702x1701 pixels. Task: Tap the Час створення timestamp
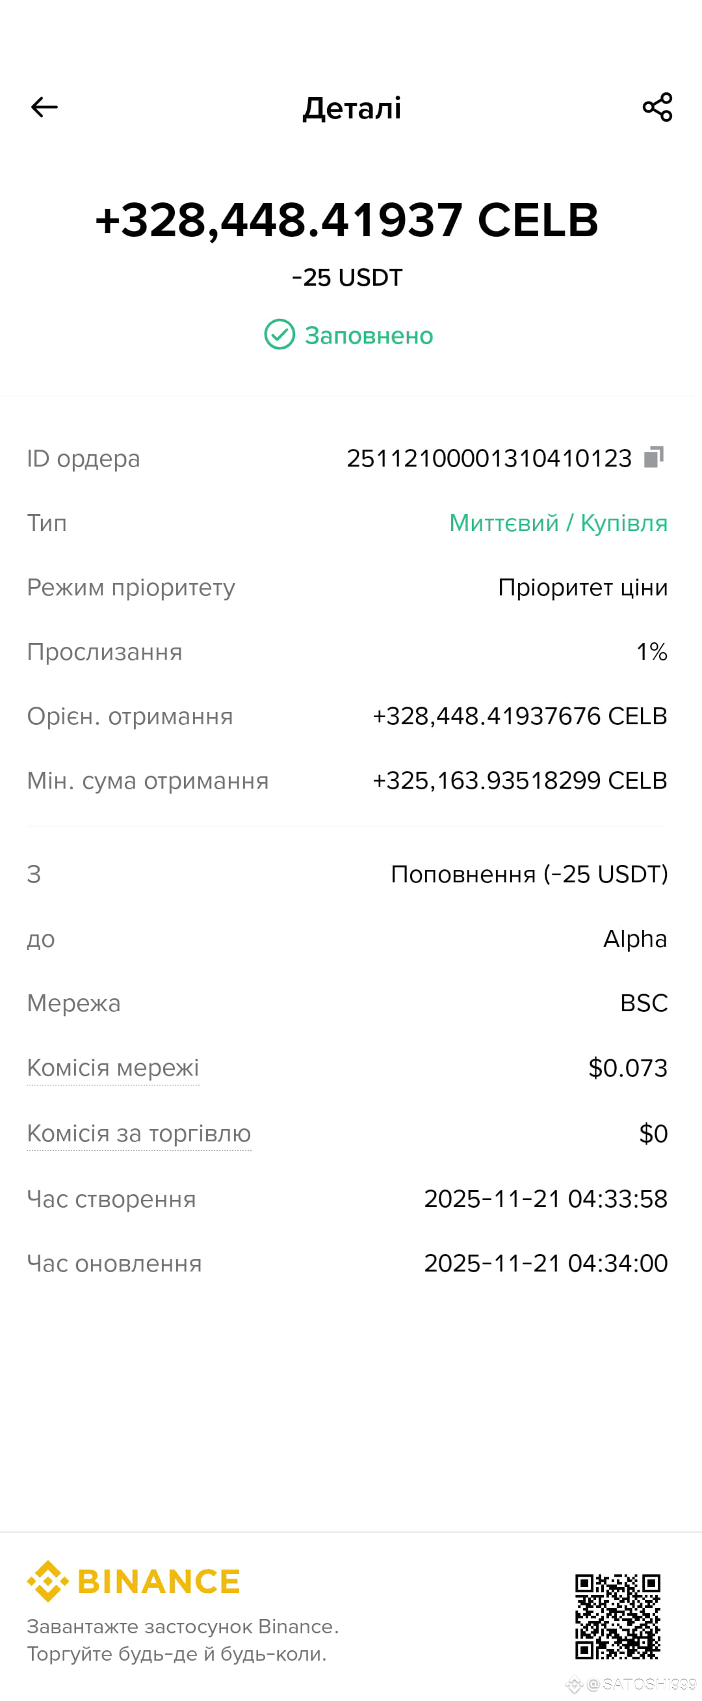click(545, 1199)
